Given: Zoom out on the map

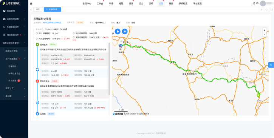Looking at the screenshot, I should [x=265, y=35].
